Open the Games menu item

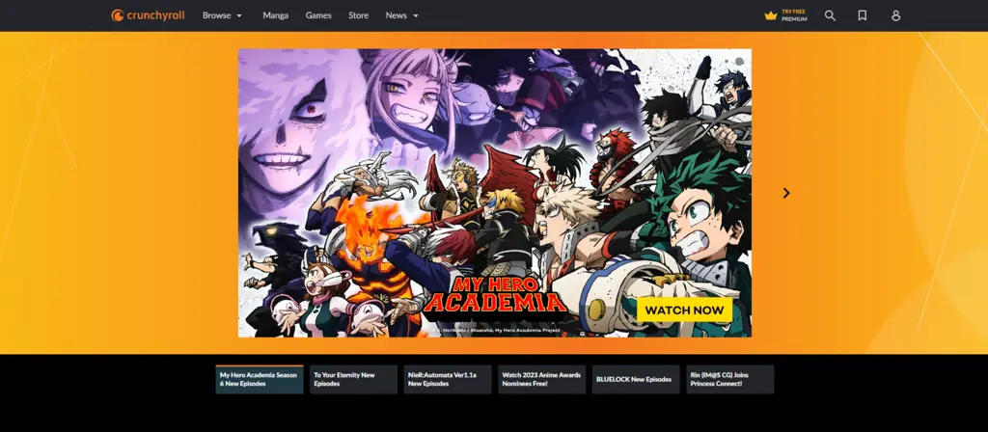(318, 15)
